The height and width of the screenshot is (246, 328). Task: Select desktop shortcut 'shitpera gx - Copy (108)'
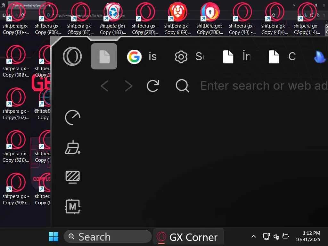click(x=16, y=189)
